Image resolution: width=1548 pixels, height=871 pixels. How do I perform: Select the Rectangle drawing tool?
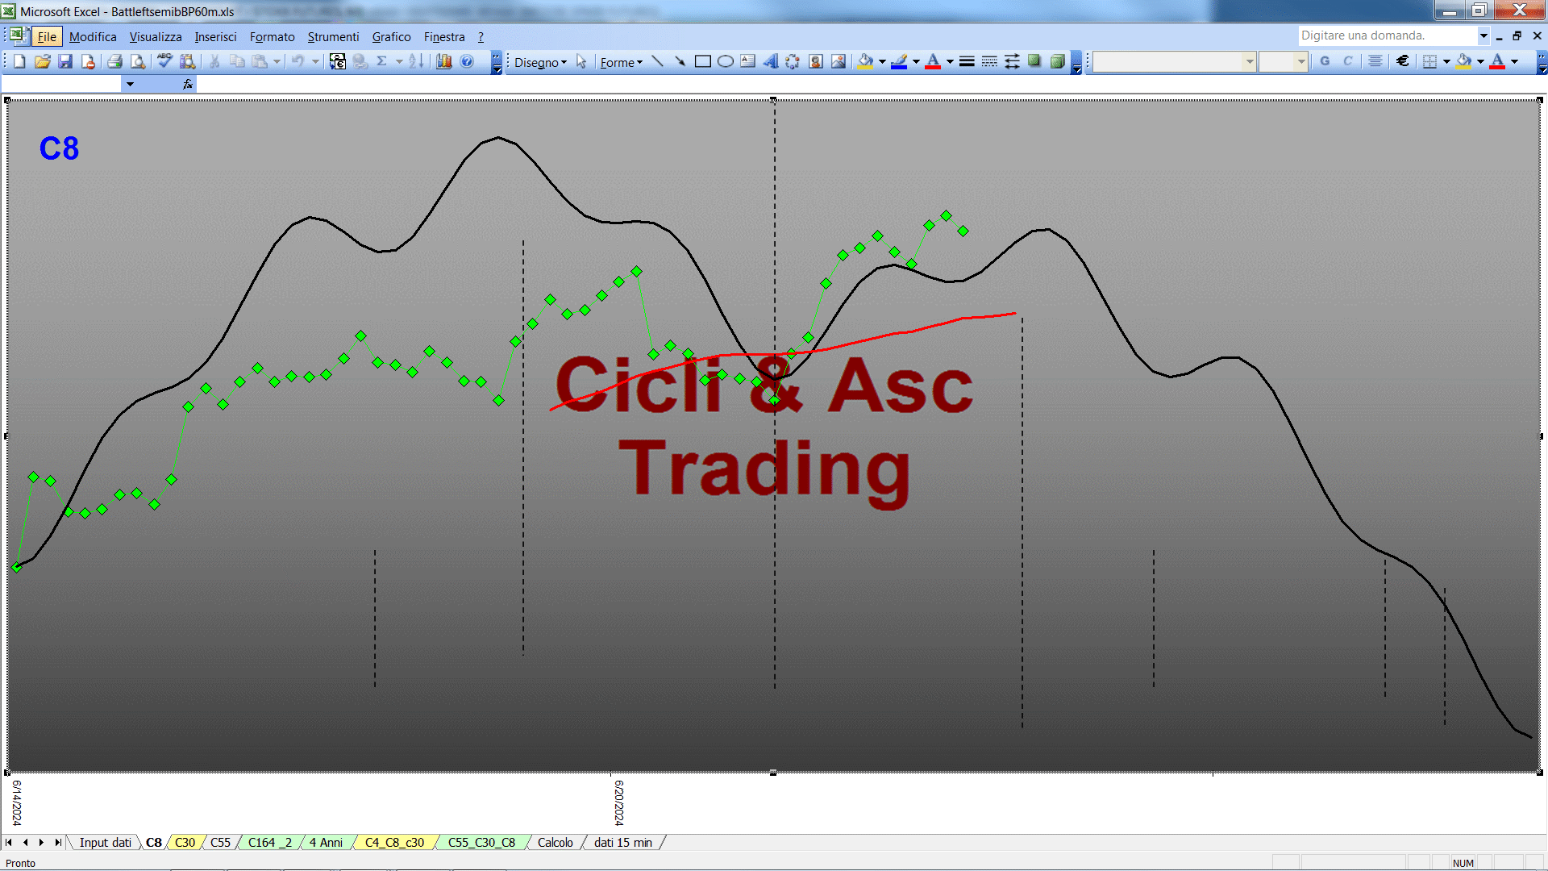[702, 61]
